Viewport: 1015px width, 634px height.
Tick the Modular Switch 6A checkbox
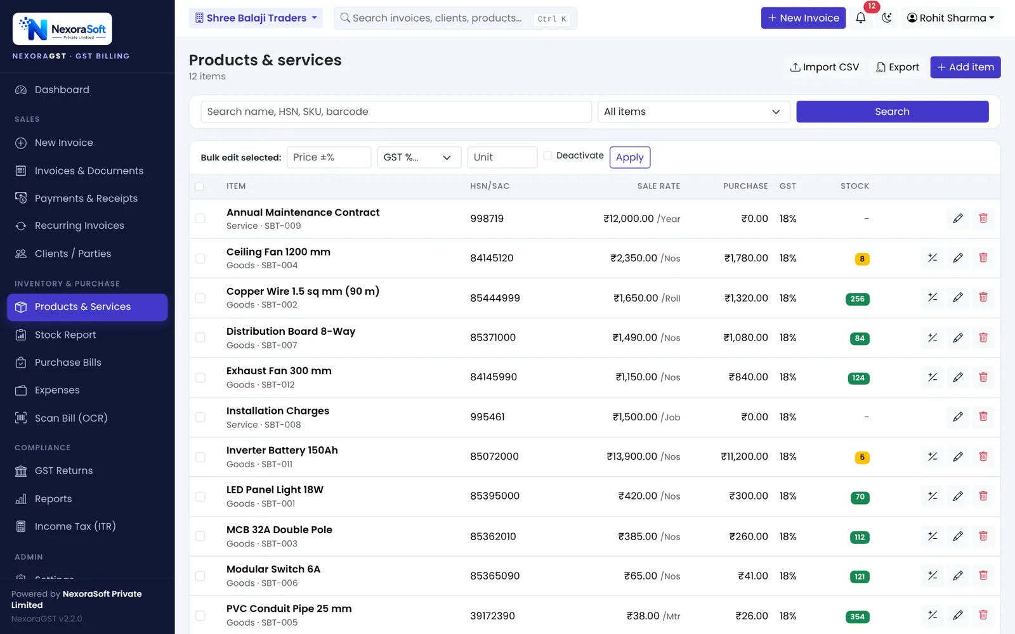click(200, 576)
